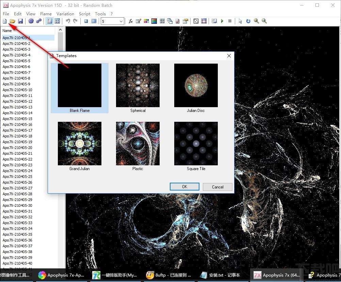Open the Variation menu
This screenshot has height=282, width=341.
coord(65,14)
